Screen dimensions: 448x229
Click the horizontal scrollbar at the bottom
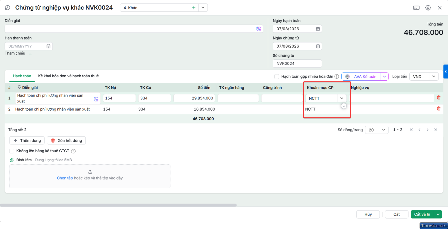point(118,205)
